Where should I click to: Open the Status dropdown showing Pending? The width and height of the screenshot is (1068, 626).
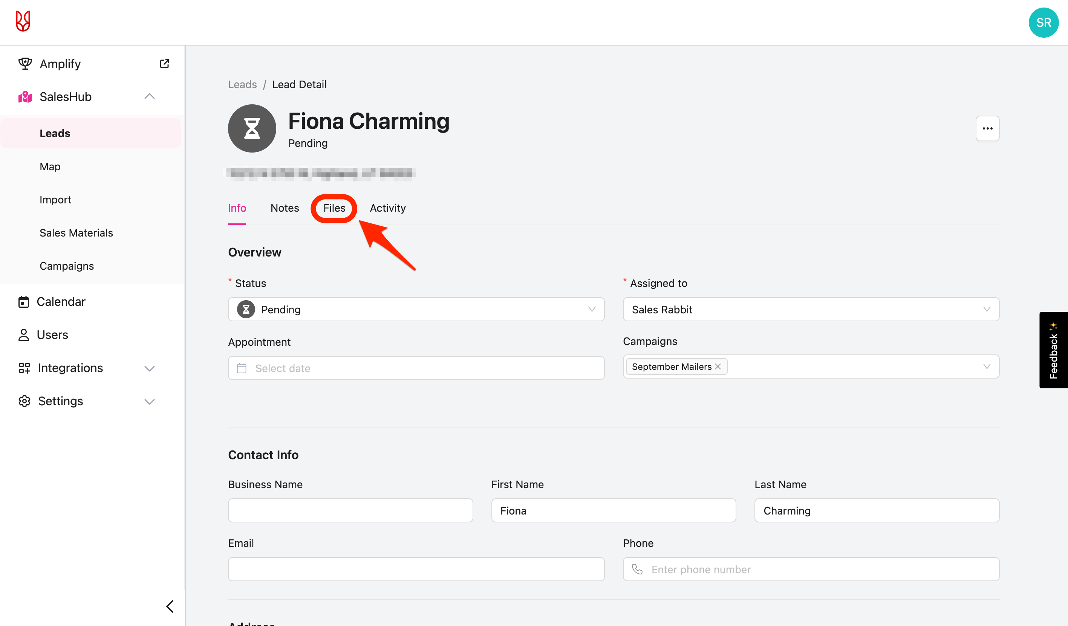point(416,309)
